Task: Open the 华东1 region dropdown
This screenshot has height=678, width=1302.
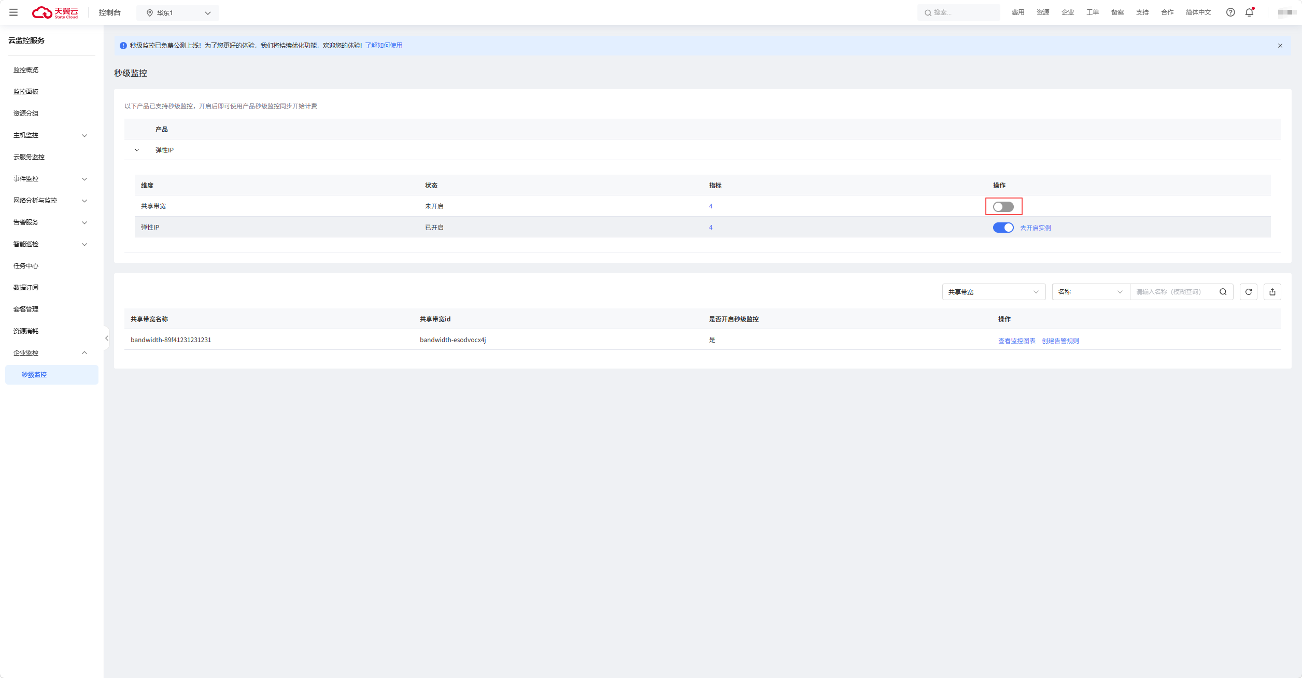Action: (178, 13)
